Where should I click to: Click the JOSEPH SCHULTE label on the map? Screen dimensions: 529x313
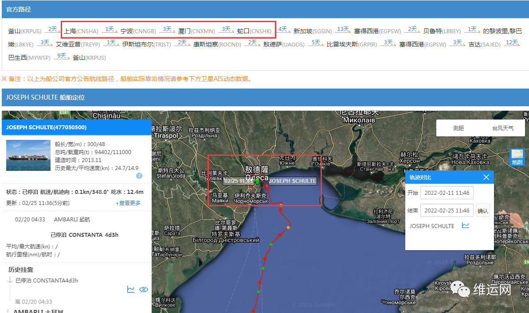coord(293,181)
